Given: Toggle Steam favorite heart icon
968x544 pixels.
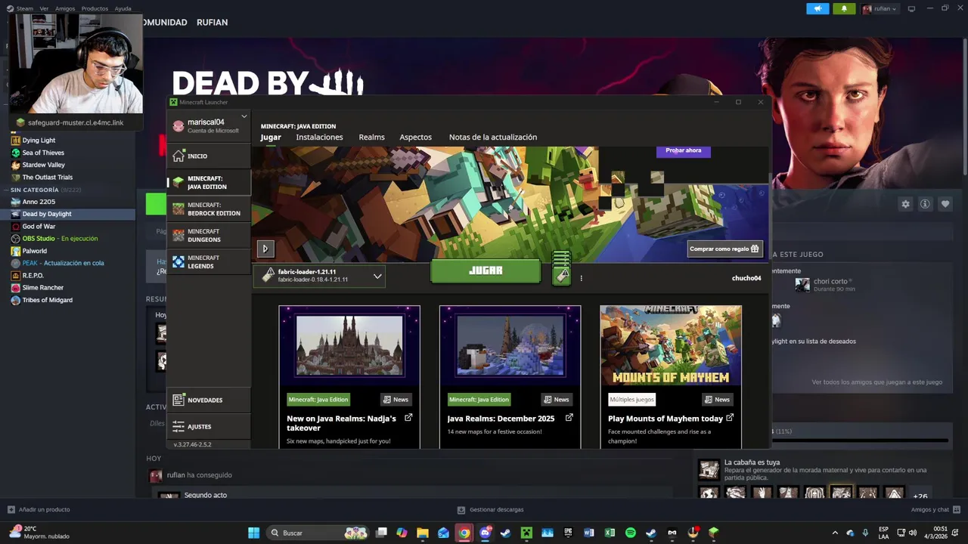Looking at the screenshot, I should 945,204.
